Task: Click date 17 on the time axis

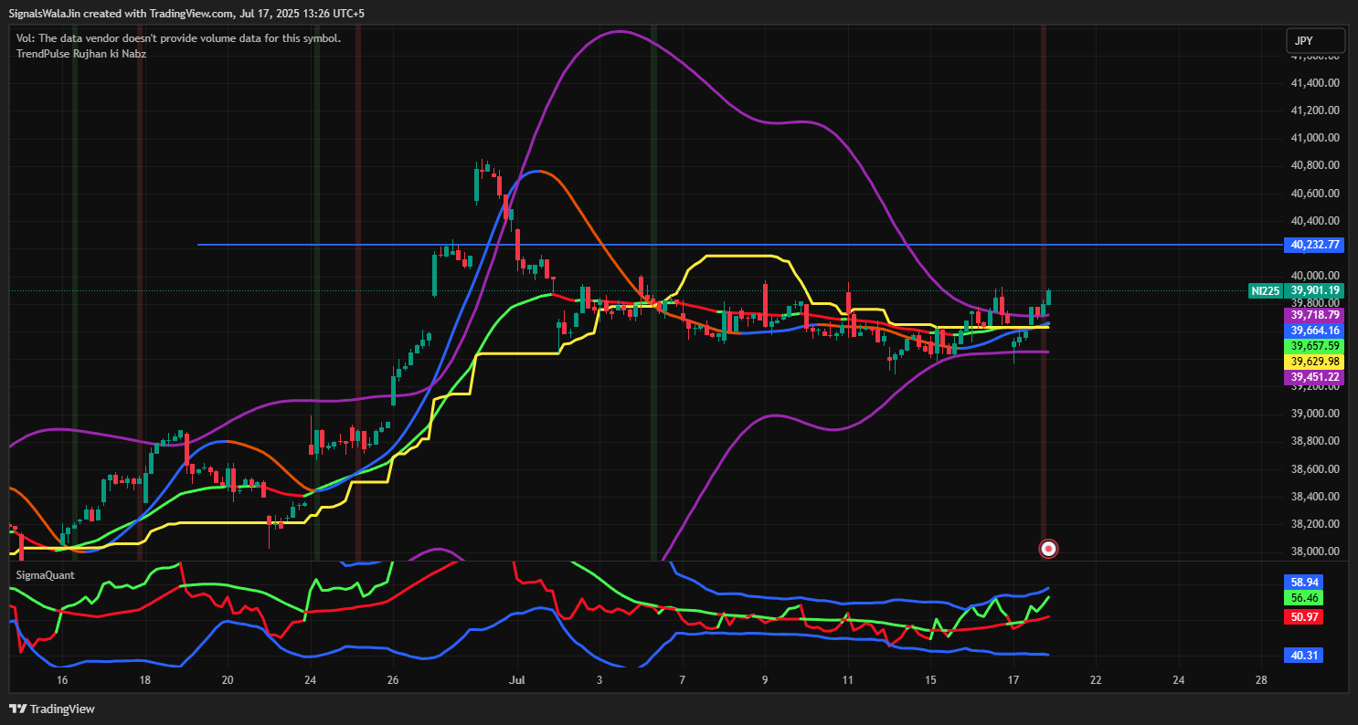Action: 1013,680
